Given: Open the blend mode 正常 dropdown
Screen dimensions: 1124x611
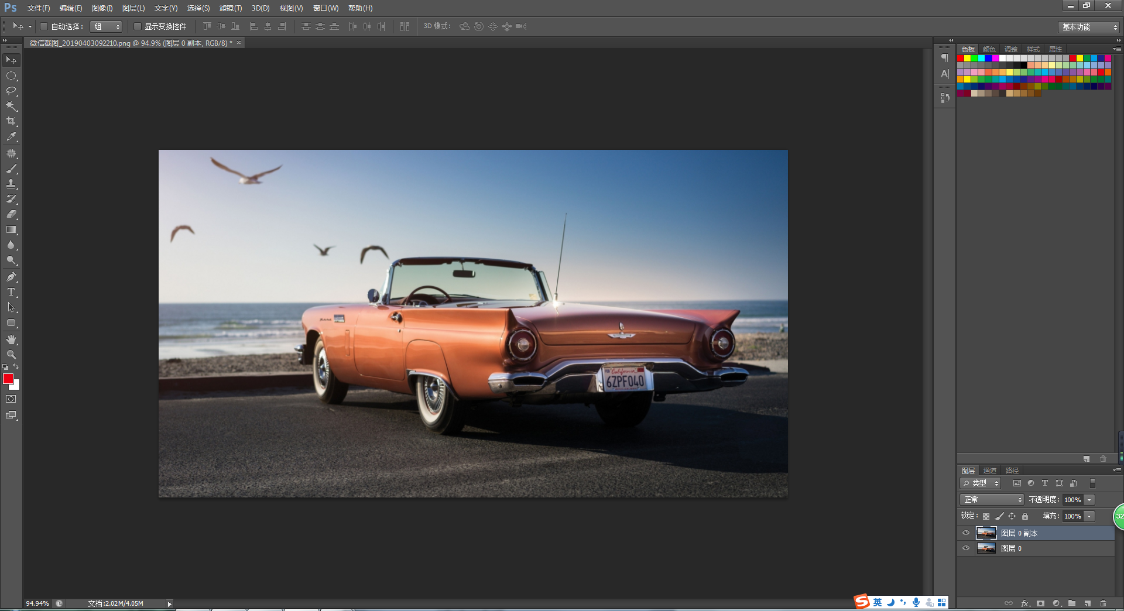Looking at the screenshot, I should [x=992, y=500].
